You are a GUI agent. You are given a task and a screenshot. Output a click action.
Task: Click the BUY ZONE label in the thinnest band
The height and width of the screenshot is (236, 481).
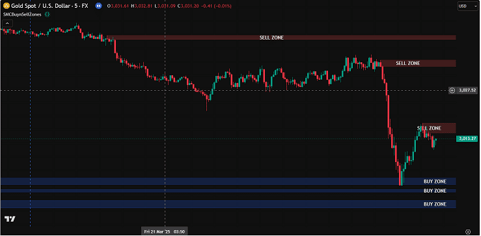(435, 191)
